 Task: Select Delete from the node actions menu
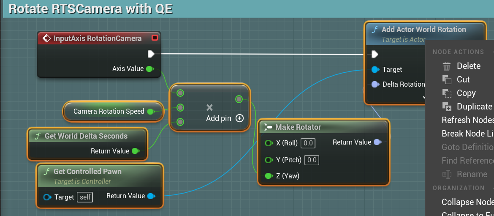click(469, 66)
